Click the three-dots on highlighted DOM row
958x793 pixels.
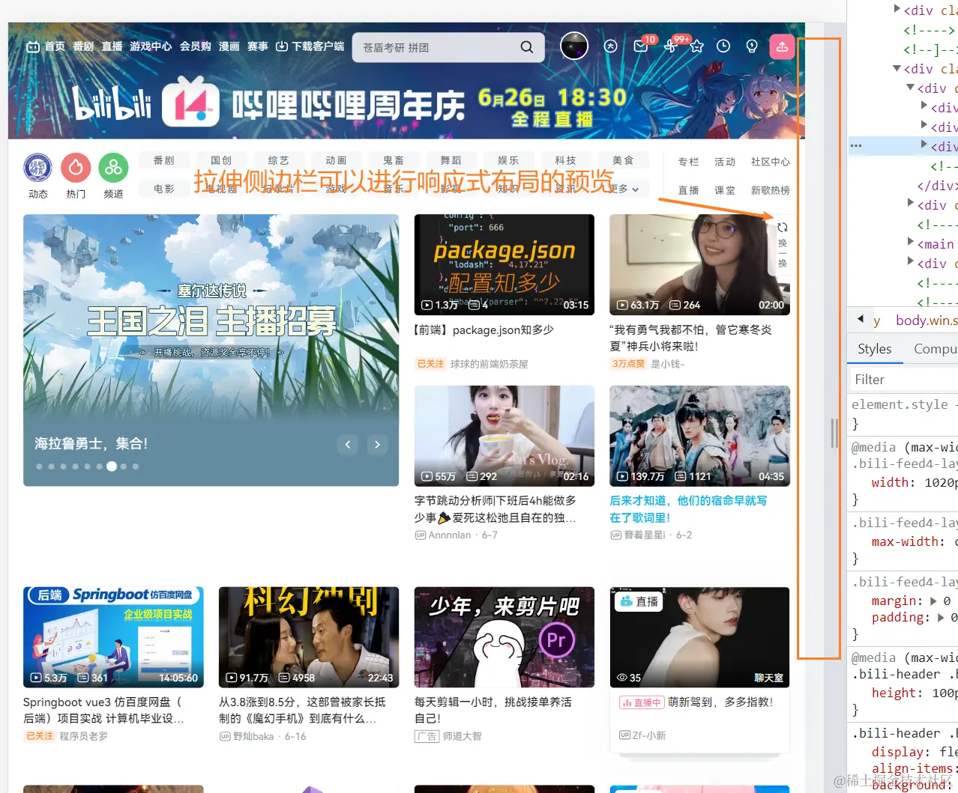point(856,146)
